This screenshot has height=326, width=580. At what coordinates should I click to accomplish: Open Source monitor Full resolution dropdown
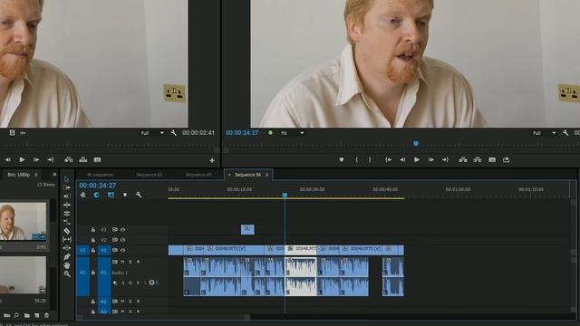(152, 133)
